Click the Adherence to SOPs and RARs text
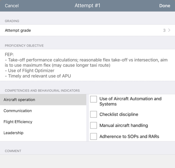This screenshot has height=168, width=175. (129, 136)
